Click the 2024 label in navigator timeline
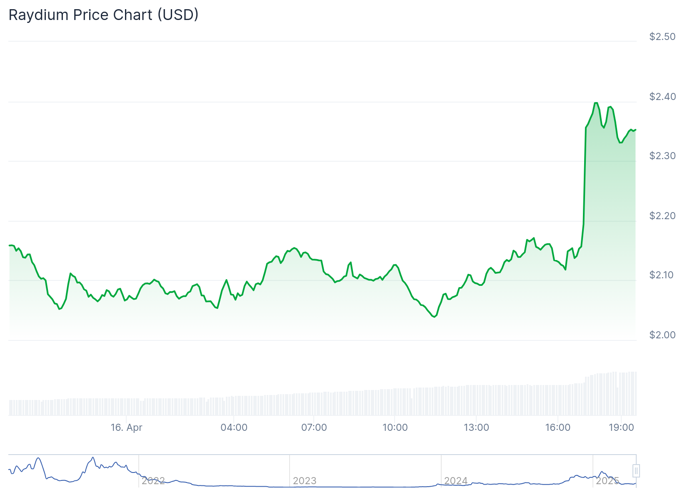 (x=456, y=481)
